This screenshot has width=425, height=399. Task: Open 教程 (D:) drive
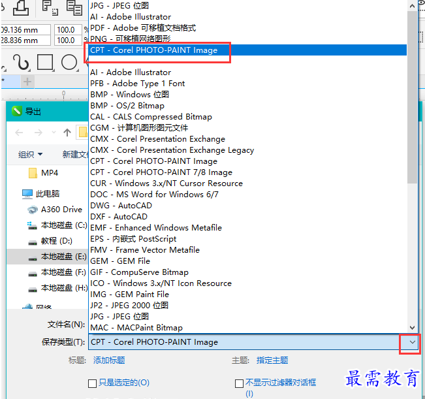(50, 241)
